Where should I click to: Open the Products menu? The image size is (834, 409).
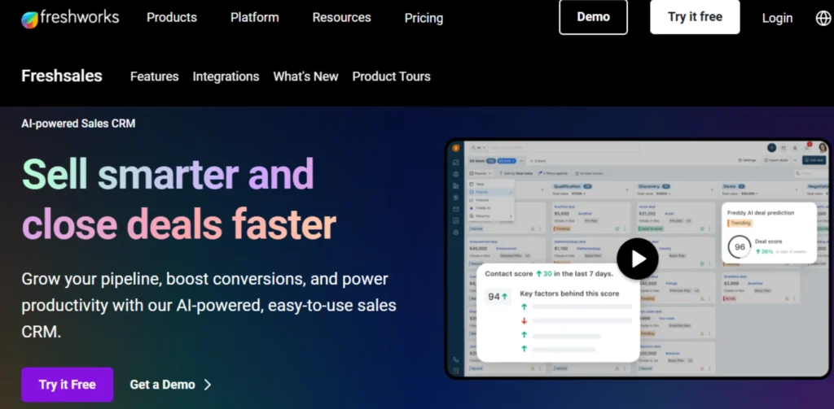click(172, 18)
